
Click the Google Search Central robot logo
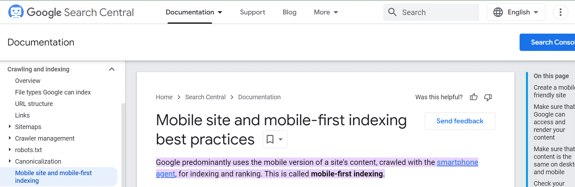pyautogui.click(x=16, y=12)
